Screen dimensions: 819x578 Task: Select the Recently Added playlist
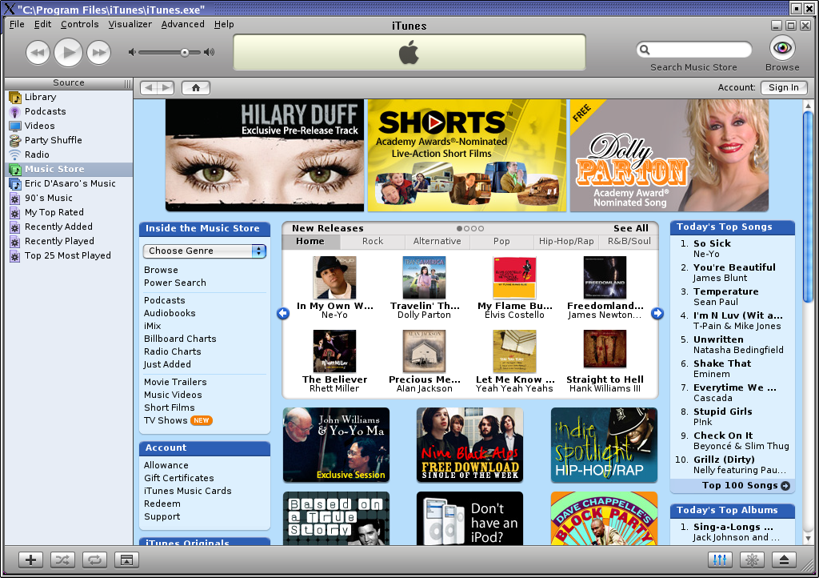pyautogui.click(x=69, y=227)
